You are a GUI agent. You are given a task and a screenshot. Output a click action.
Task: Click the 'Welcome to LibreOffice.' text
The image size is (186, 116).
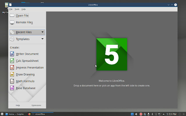click(112, 81)
